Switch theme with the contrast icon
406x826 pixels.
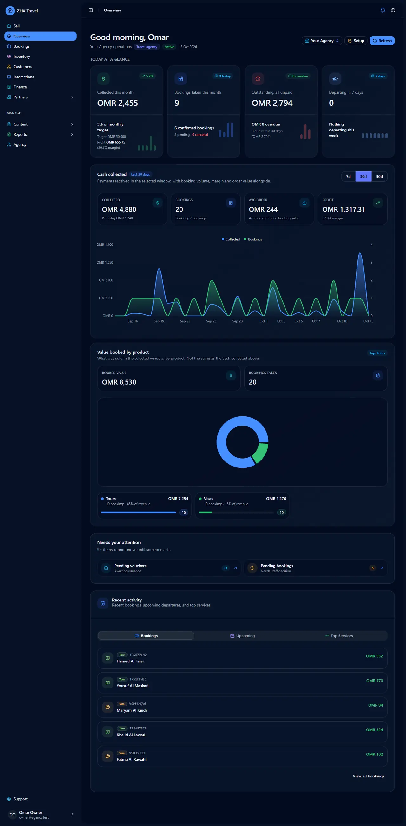tap(393, 10)
